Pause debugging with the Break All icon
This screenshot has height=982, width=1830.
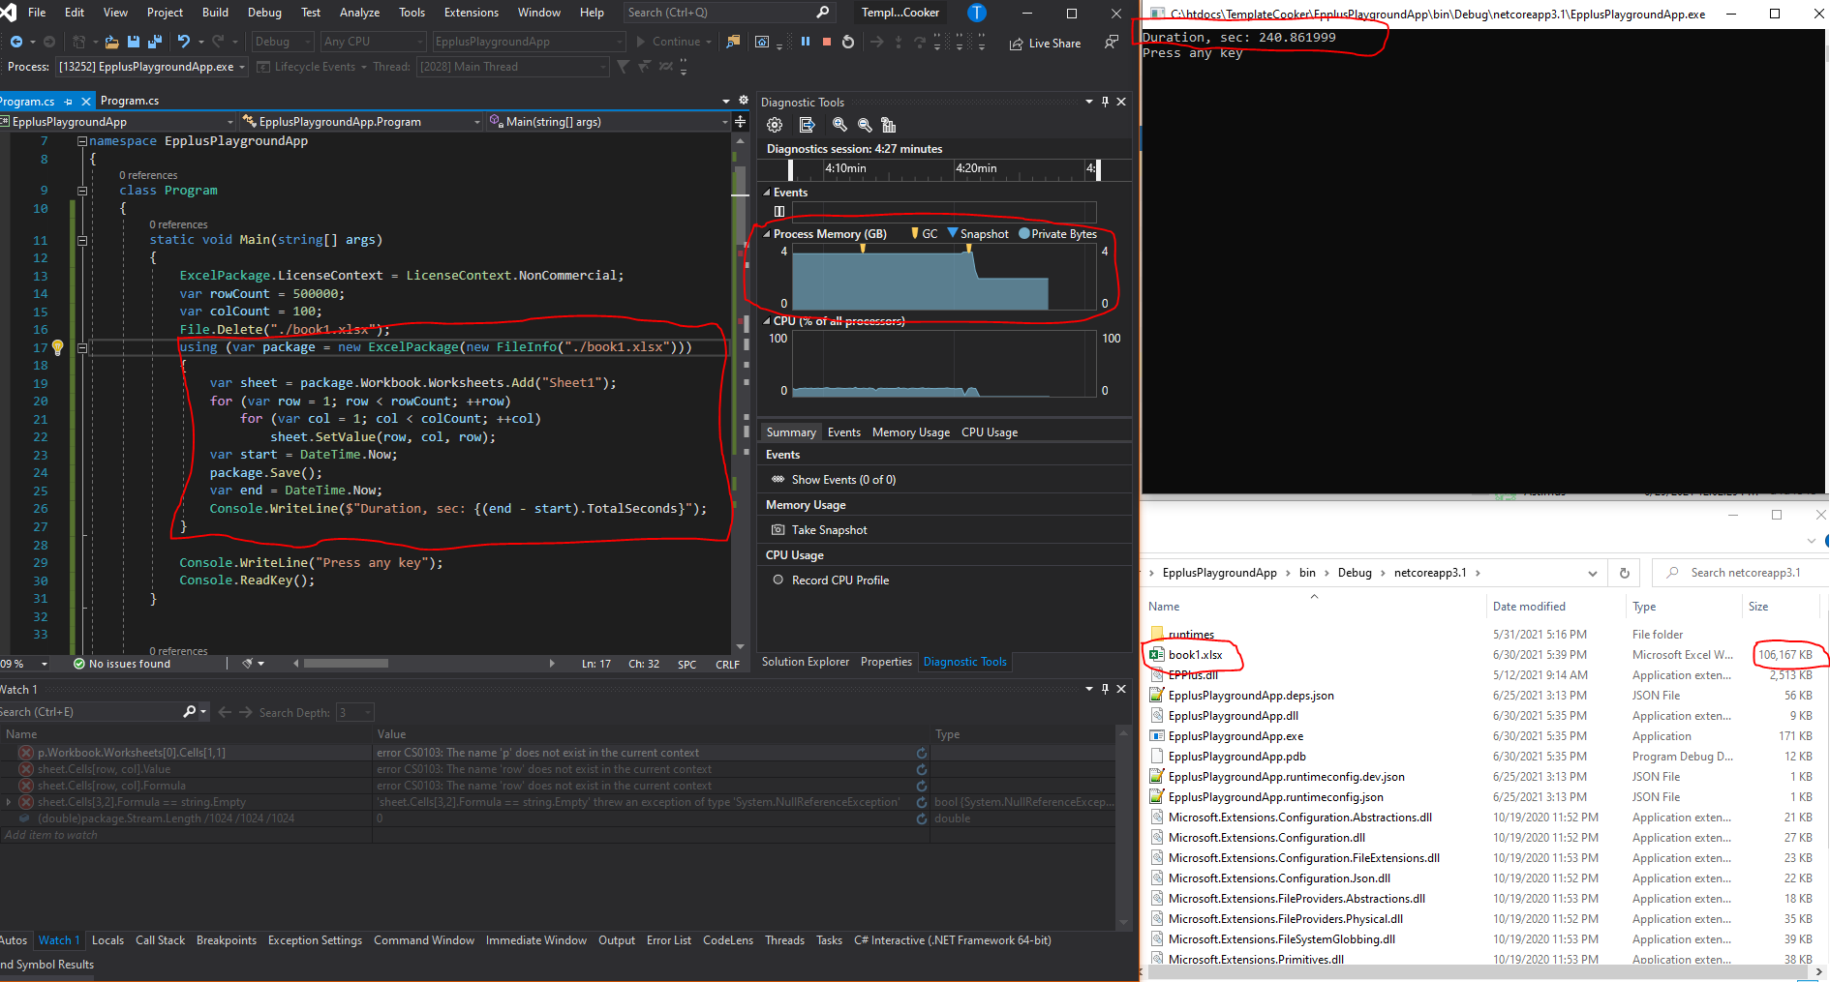[x=808, y=42]
